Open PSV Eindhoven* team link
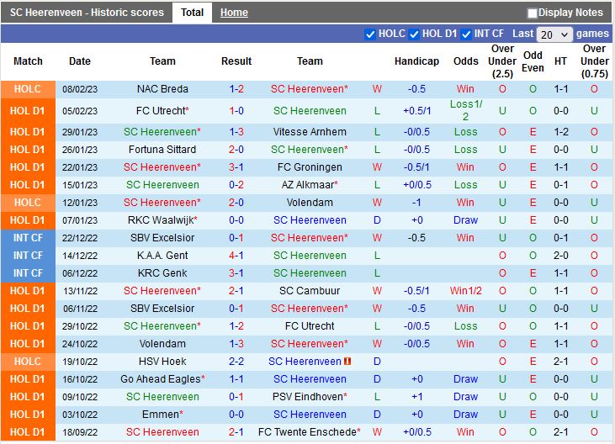Image resolution: width=615 pixels, height=444 pixels. coord(310,397)
